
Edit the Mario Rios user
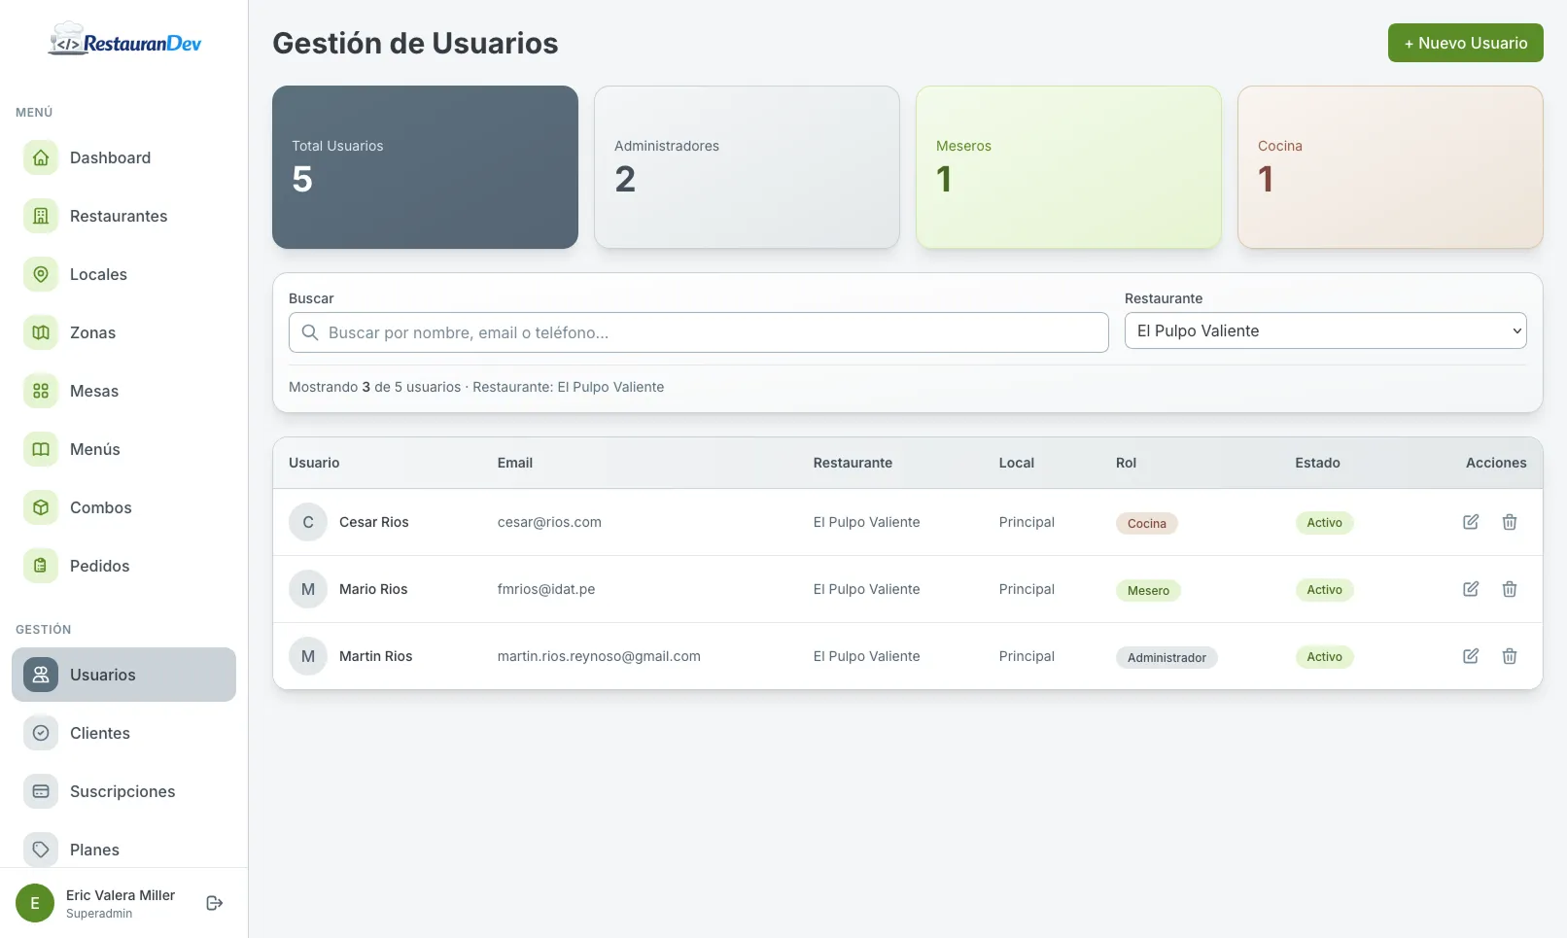(1471, 589)
